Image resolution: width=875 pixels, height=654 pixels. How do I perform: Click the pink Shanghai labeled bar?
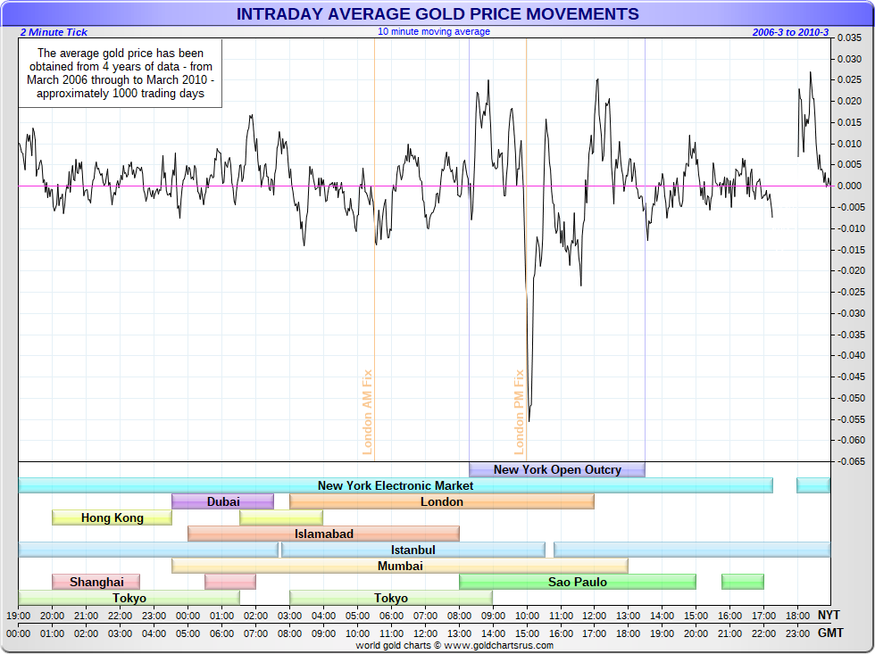coord(96,582)
